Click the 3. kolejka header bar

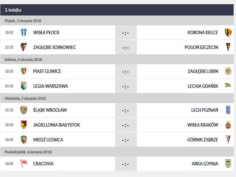(118, 10)
